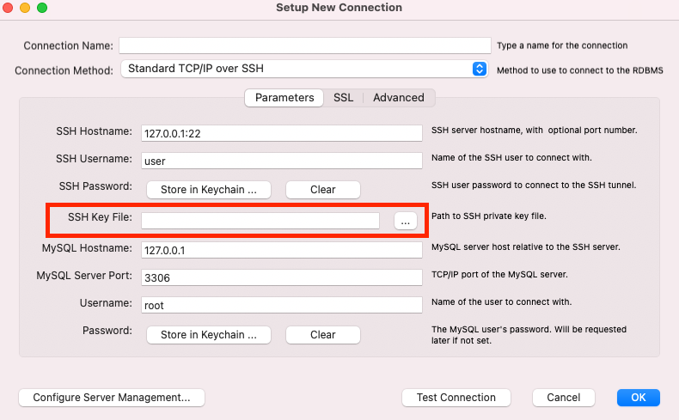Click into the SSH Username field
This screenshot has width=679, height=420.
click(x=281, y=161)
